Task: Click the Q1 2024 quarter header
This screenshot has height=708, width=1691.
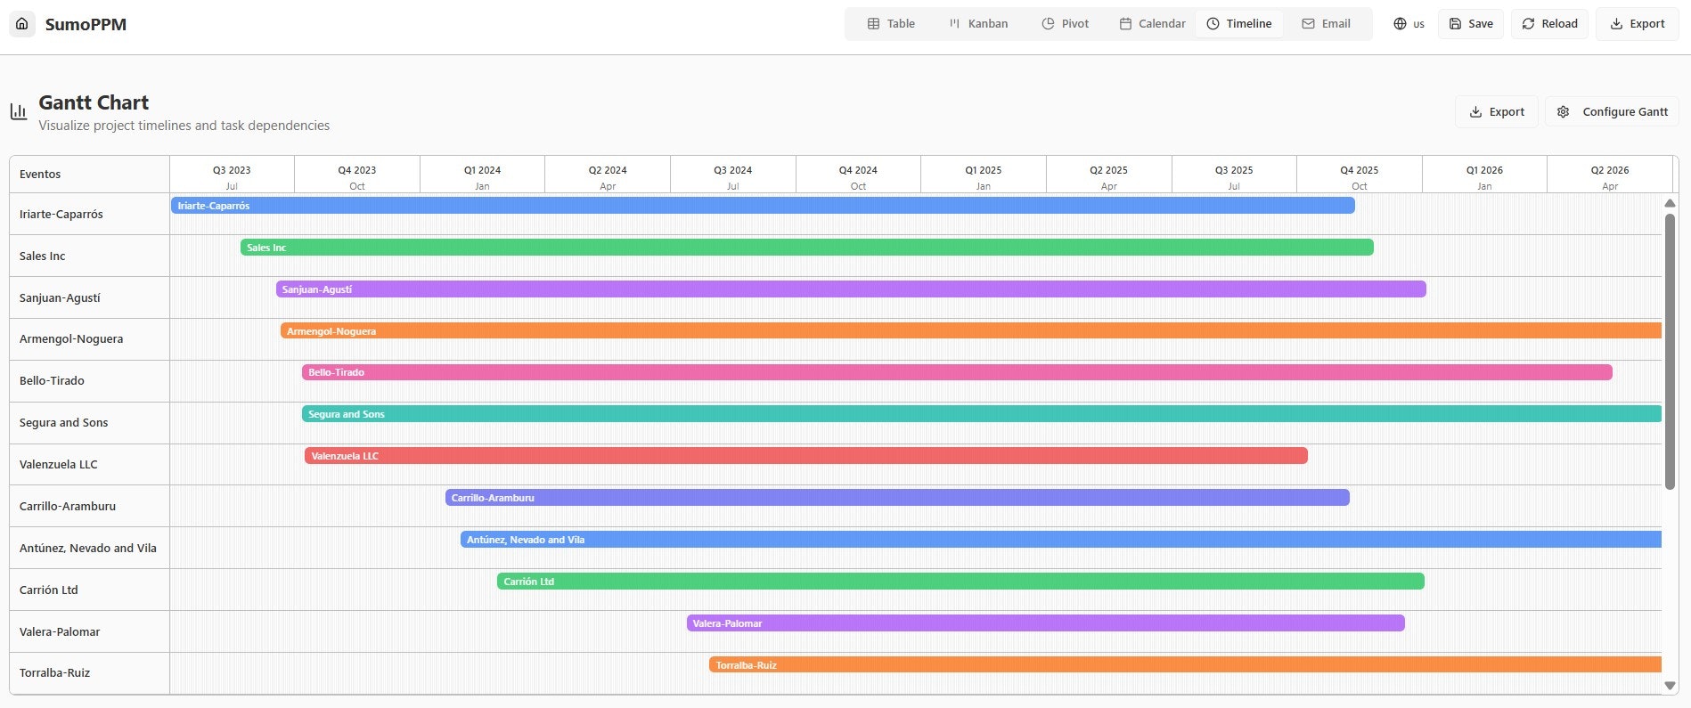Action: [482, 170]
